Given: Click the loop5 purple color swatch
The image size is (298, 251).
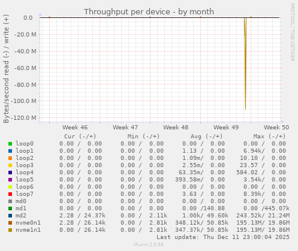Looking at the screenshot, I should pyautogui.click(x=10, y=180).
